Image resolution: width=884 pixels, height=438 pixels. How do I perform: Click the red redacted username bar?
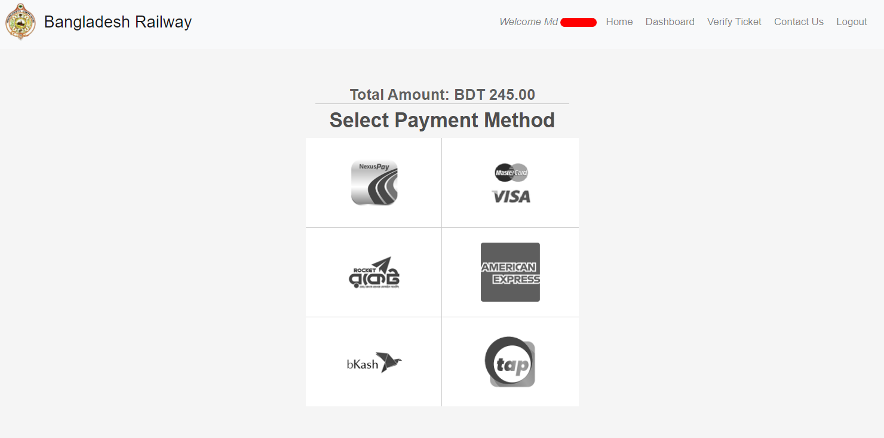tap(578, 23)
